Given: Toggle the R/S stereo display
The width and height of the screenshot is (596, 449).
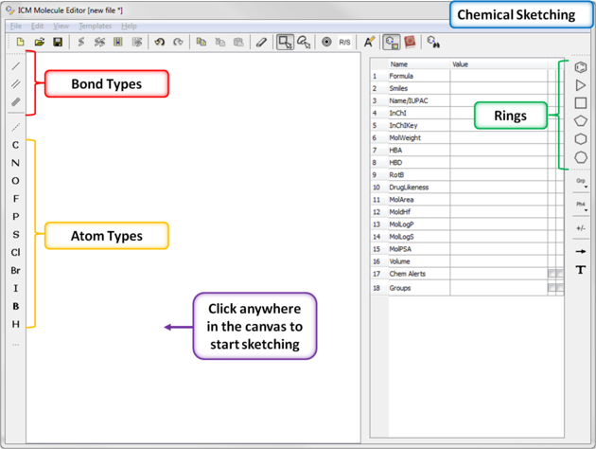Looking at the screenshot, I should click(x=344, y=43).
